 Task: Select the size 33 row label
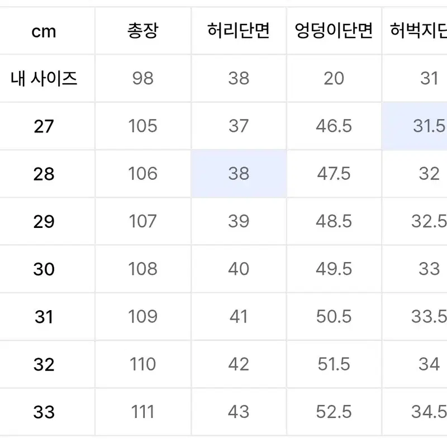[x=44, y=412]
